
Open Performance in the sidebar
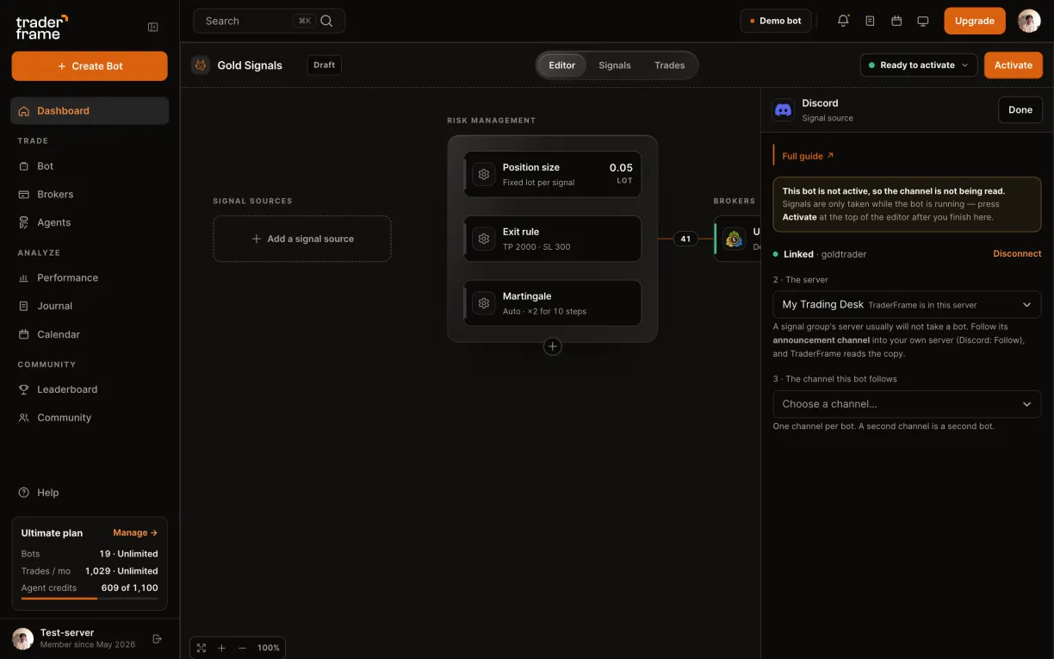90,277
